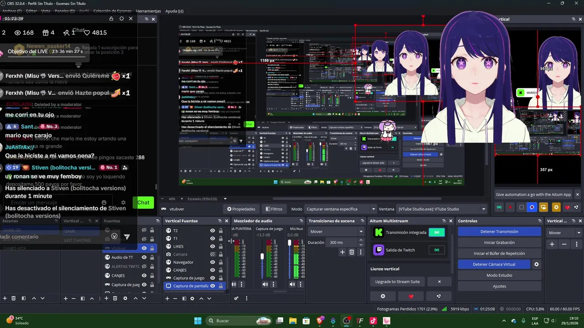This screenshot has width=584, height=328.
Task: Click blue replay buffer icon in vertical toolbar
Action: pyautogui.click(x=532, y=207)
